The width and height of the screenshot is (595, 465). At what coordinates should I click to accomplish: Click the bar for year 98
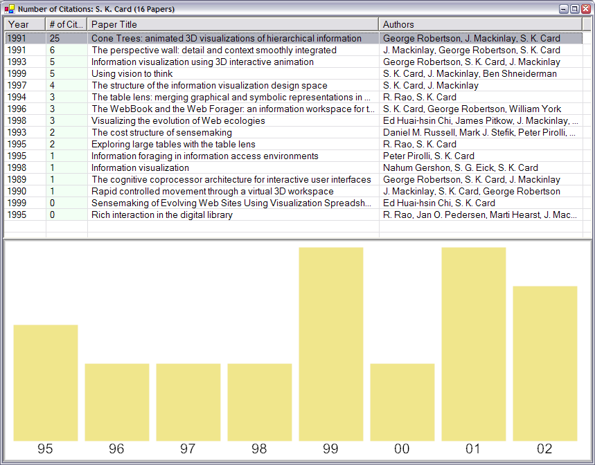point(260,402)
